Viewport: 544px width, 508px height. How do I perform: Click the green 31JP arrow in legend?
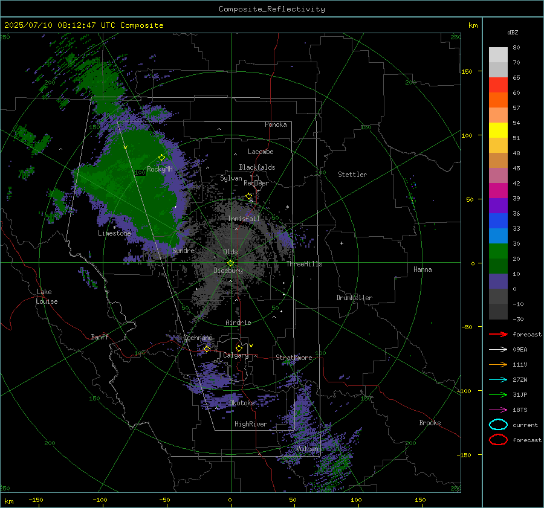(498, 394)
